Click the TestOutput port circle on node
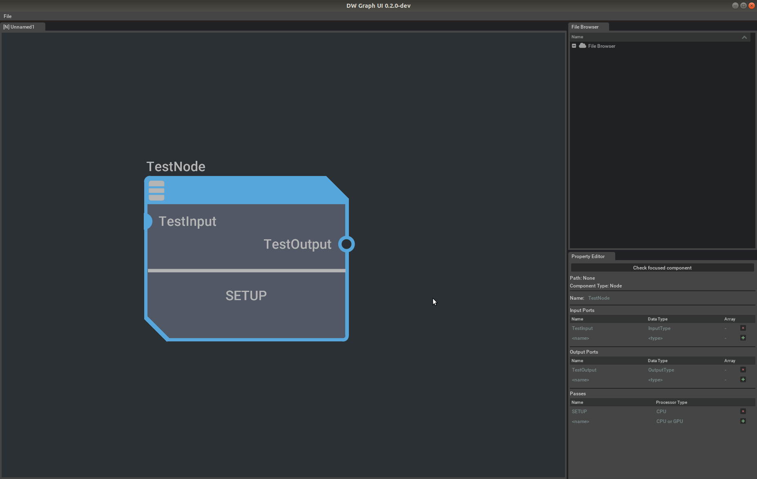Image resolution: width=757 pixels, height=479 pixels. (x=346, y=244)
